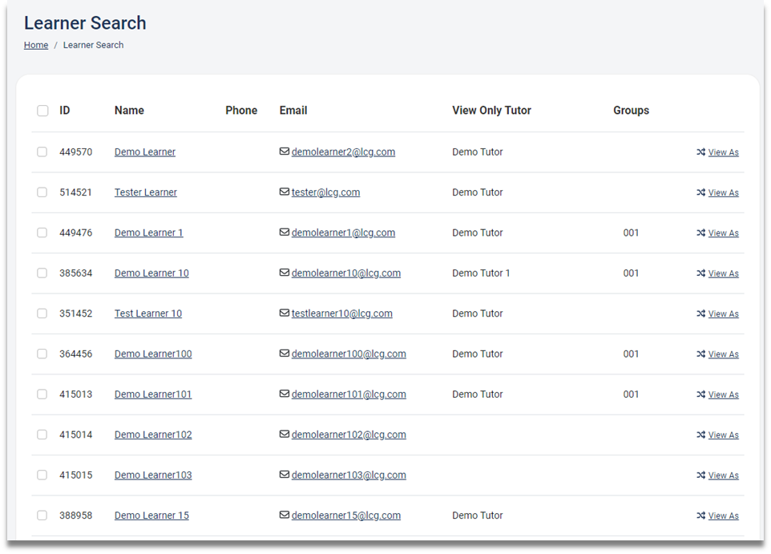Click envelope icon beside demolearner1@lcg.com
Viewport: 771px width, 554px height.
[285, 232]
